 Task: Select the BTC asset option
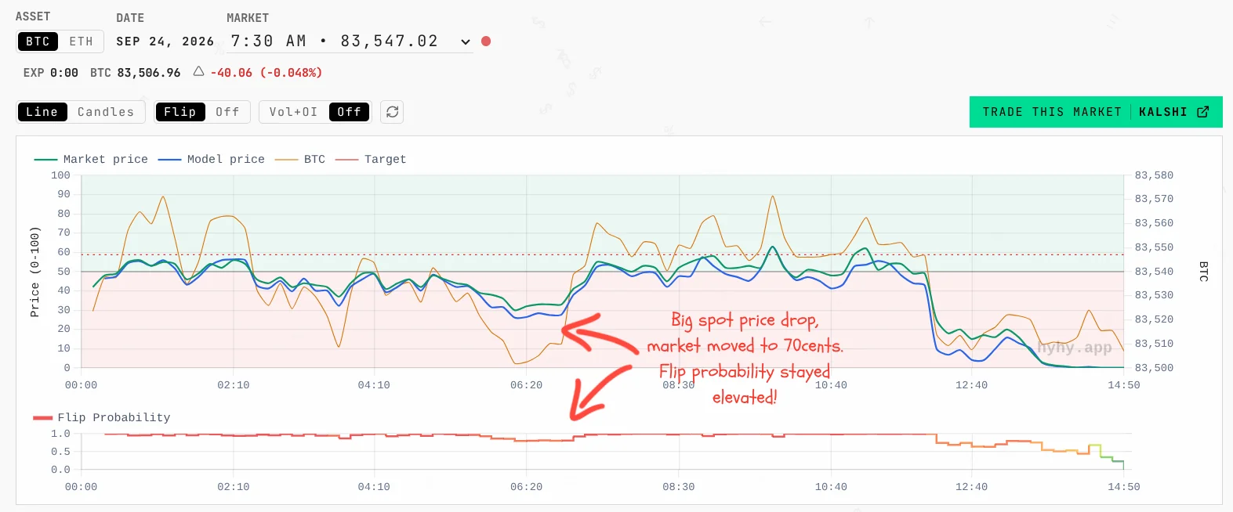(x=38, y=41)
